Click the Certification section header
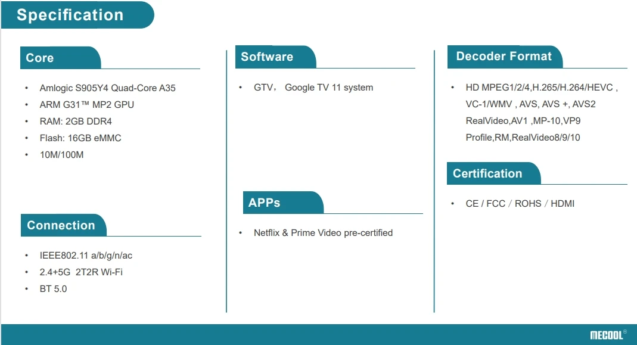The image size is (637, 345). click(487, 173)
